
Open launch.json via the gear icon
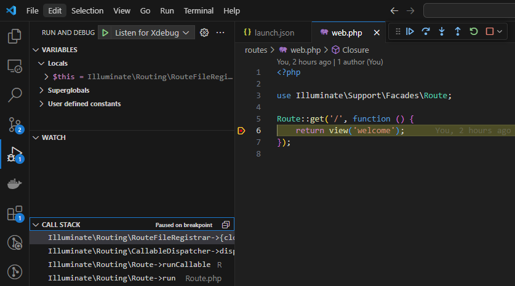pos(204,33)
